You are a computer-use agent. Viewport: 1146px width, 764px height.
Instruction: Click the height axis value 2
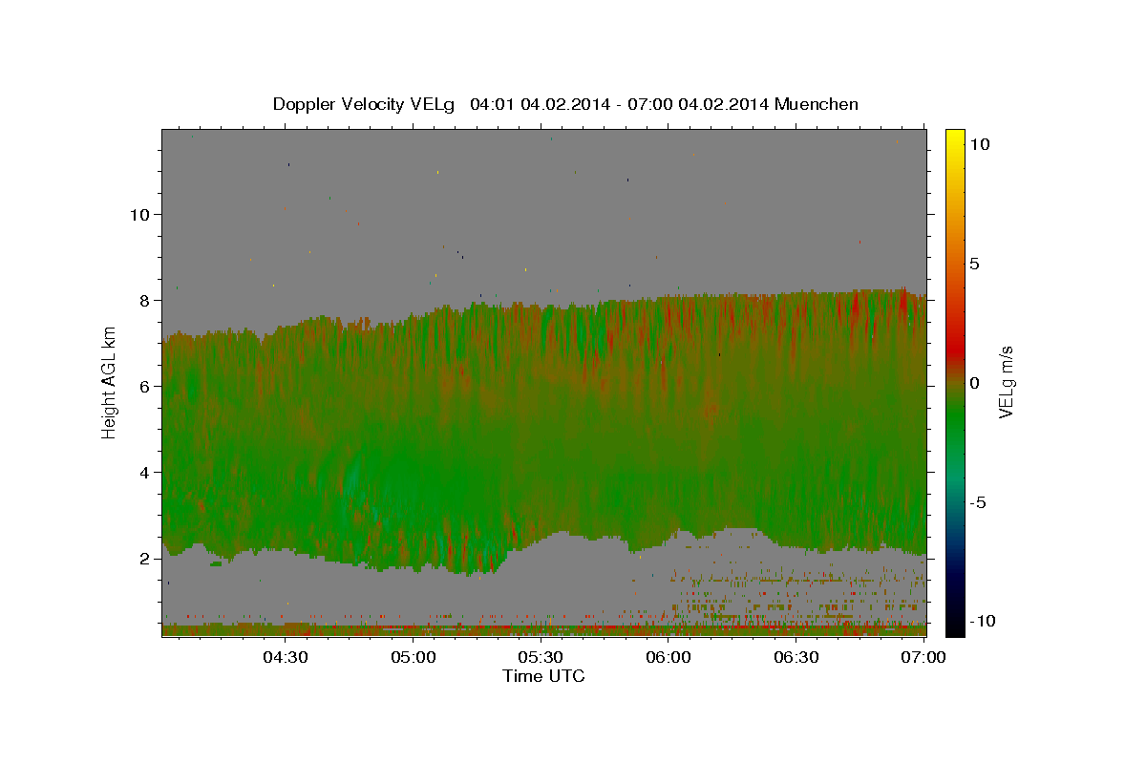point(144,559)
